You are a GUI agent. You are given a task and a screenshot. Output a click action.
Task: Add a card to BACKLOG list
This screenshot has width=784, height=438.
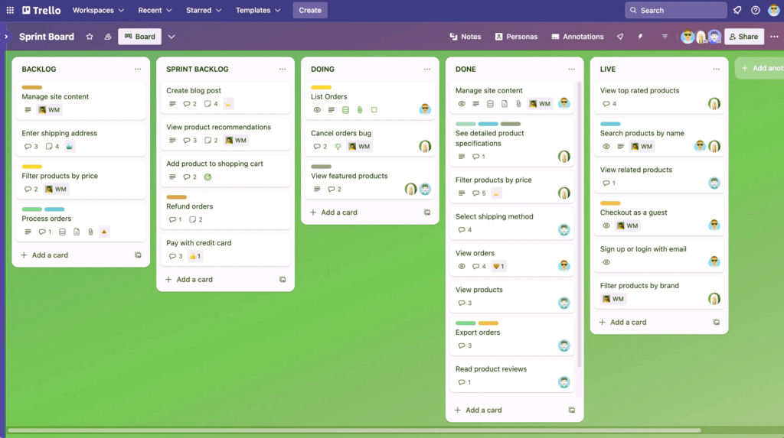tap(44, 255)
